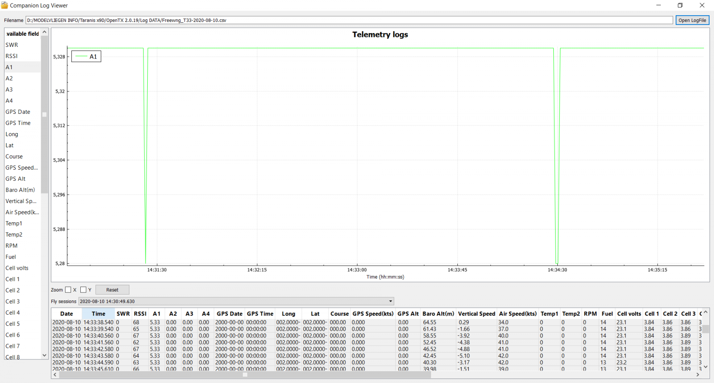
Task: Select A2 in the fields list
Action: pyautogui.click(x=22, y=78)
